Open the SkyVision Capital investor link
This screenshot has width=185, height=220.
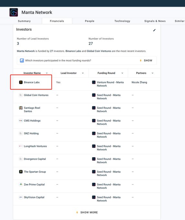34,197
